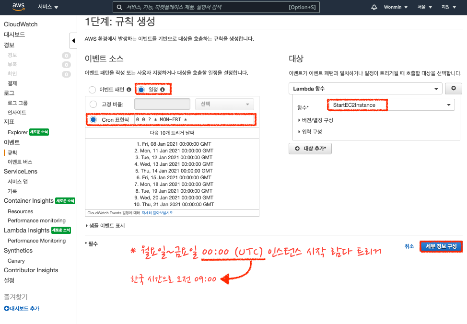Image resolution: width=467 pixels, height=324 pixels.
Task: Click the 취소 link
Action: [409, 246]
